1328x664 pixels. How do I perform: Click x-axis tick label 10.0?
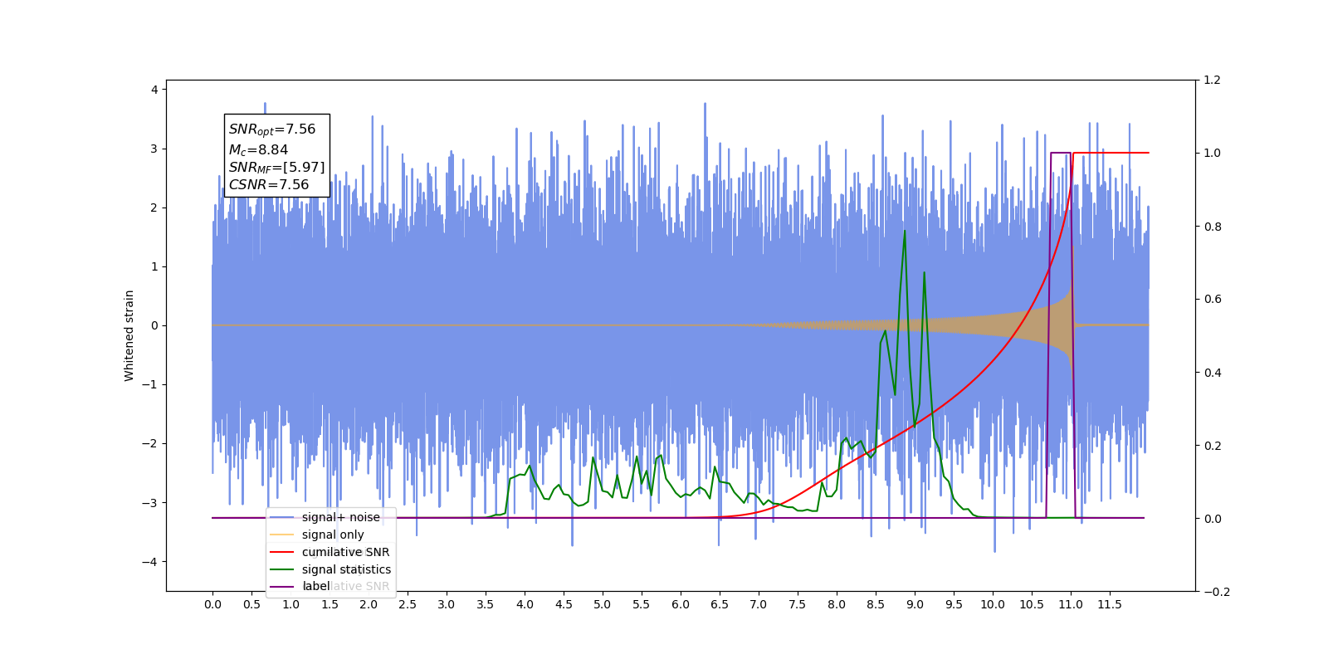pyautogui.click(x=993, y=604)
